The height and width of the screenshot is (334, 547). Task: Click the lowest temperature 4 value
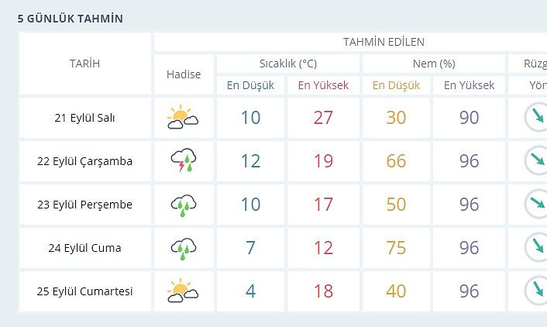coord(250,291)
